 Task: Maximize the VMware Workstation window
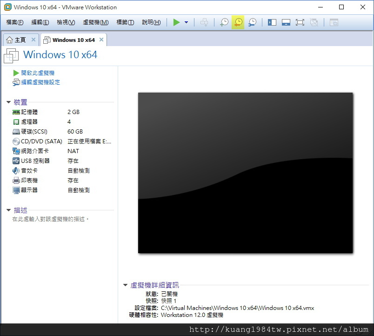[x=341, y=7]
